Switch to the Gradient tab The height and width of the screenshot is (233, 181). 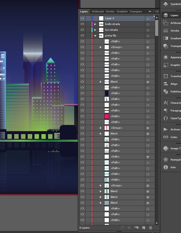(x=122, y=12)
